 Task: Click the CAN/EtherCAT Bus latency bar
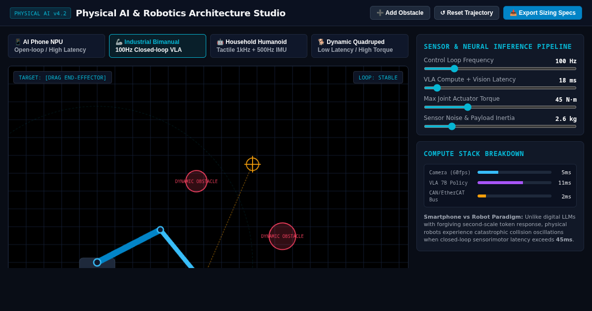pyautogui.click(x=515, y=196)
